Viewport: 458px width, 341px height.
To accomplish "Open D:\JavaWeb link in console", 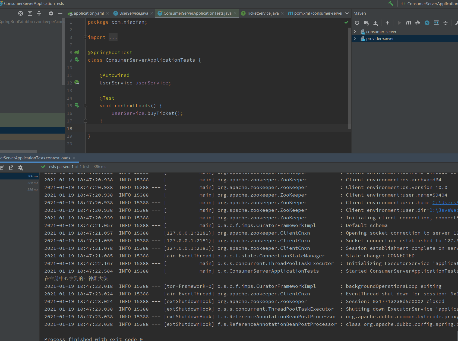I will coord(444,210).
